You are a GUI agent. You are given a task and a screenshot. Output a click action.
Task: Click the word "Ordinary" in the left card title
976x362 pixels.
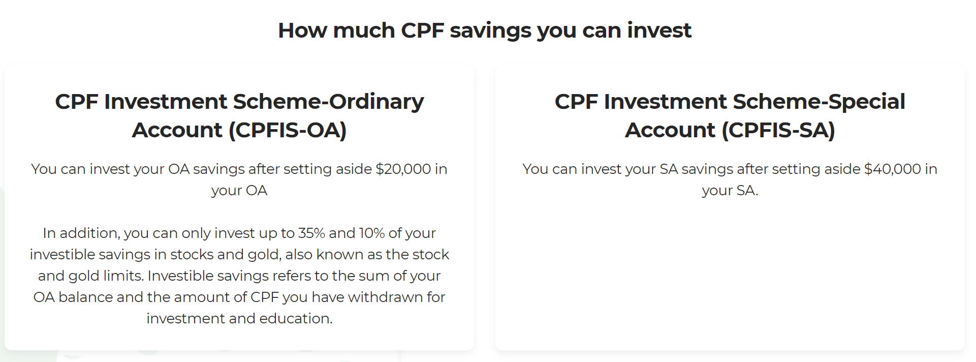tap(376, 102)
